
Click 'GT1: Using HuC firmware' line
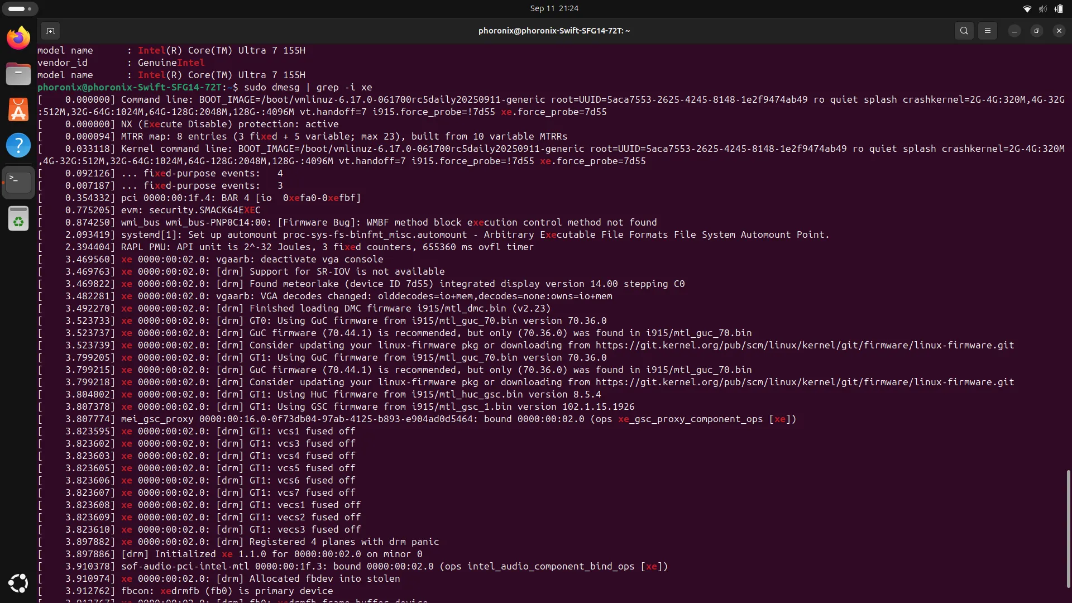click(x=319, y=394)
